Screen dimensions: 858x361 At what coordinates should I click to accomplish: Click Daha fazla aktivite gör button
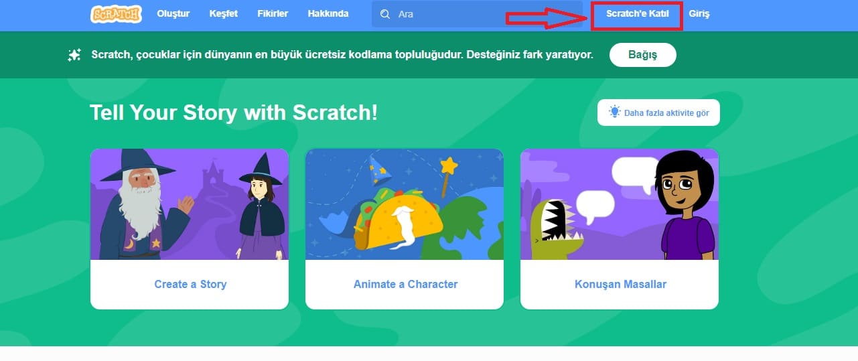[658, 113]
